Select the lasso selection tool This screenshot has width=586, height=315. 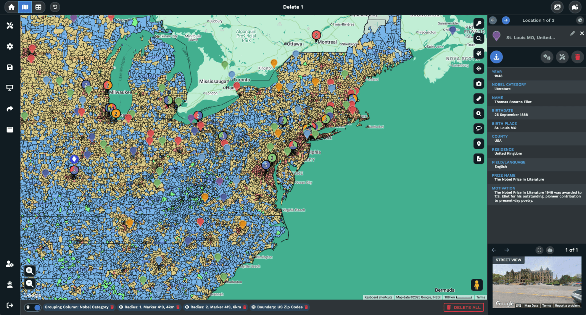click(x=479, y=129)
